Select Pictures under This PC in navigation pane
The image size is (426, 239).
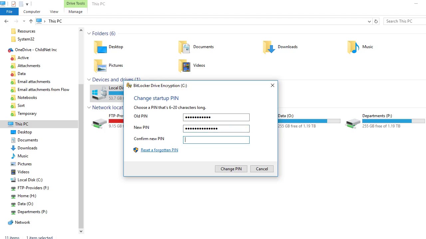point(25,164)
